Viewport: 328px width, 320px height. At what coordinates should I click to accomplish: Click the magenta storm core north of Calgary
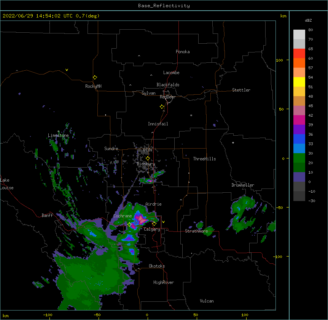coord(141,219)
